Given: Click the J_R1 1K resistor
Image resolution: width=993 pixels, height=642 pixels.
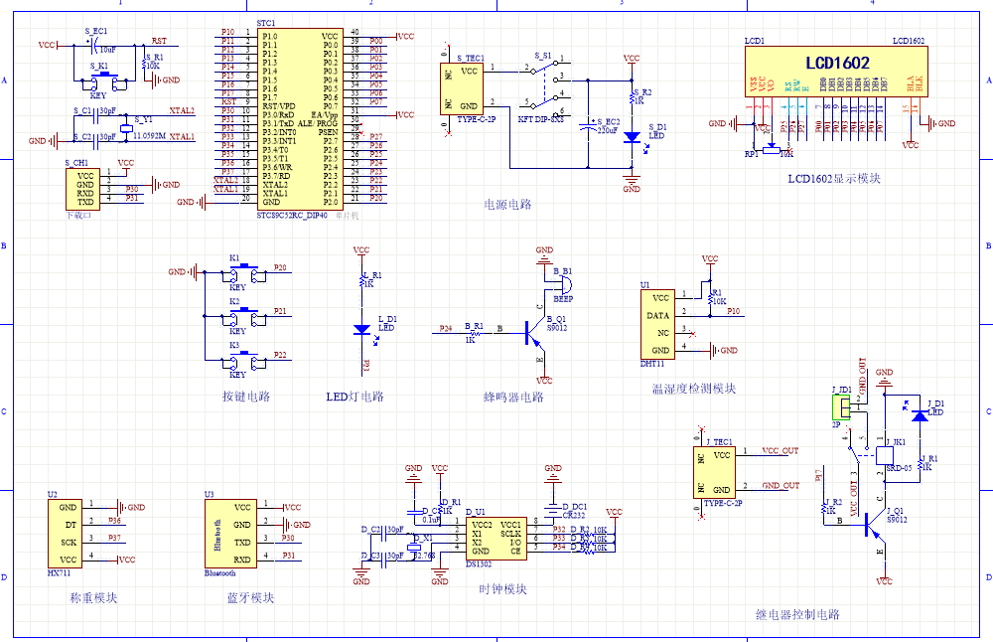Looking at the screenshot, I should [x=920, y=463].
